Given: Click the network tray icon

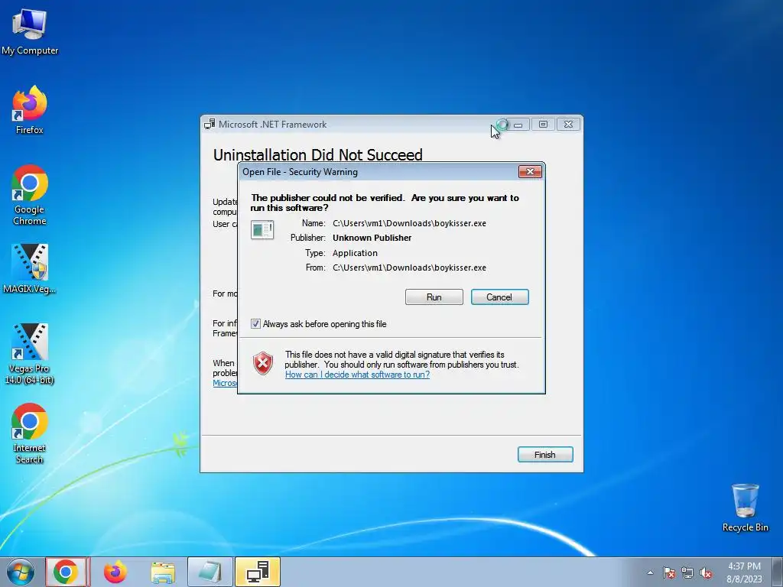Looking at the screenshot, I should (x=687, y=573).
